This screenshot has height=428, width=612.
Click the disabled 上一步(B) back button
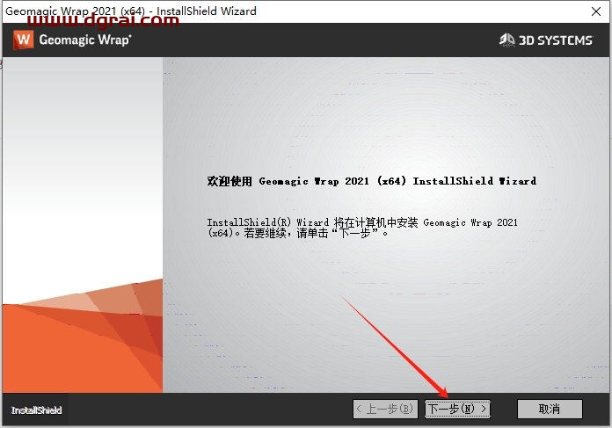pyautogui.click(x=386, y=409)
